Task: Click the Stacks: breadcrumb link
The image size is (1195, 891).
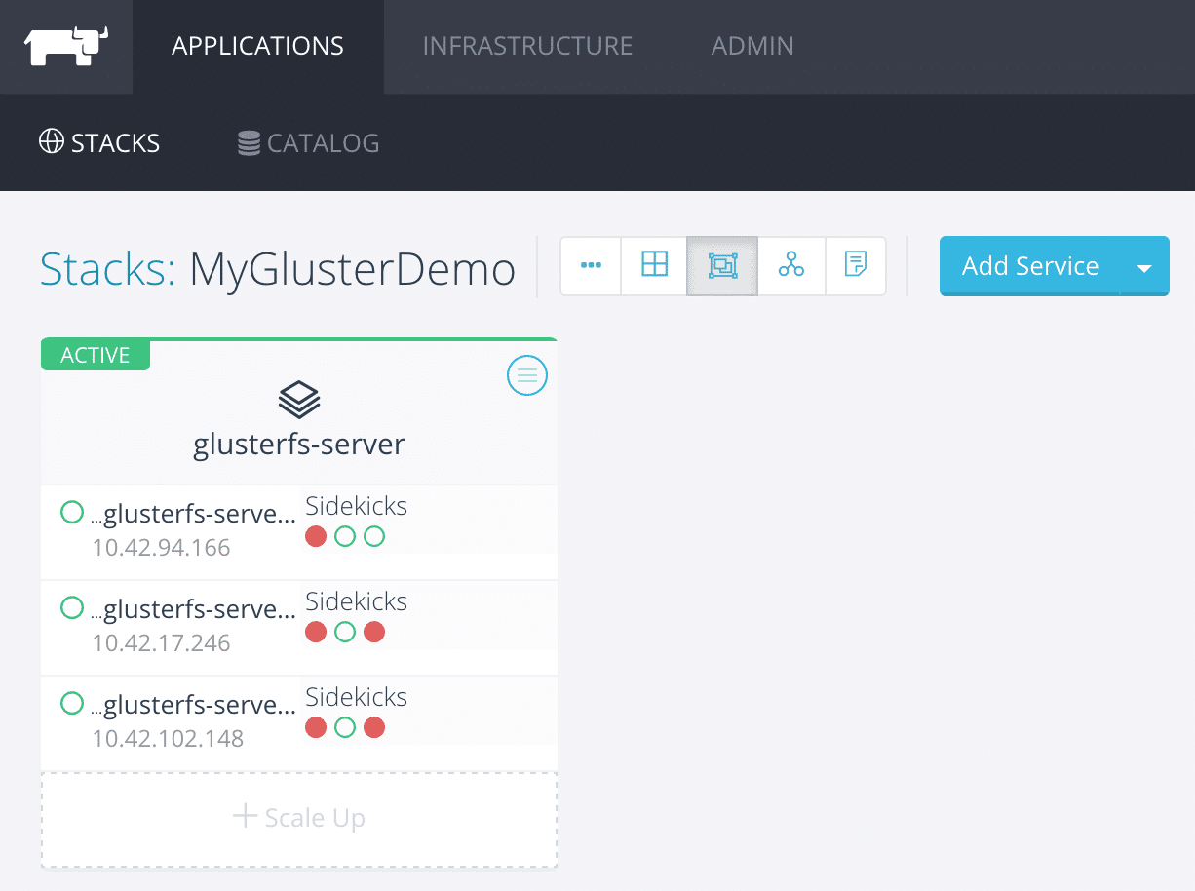Action: point(107,269)
